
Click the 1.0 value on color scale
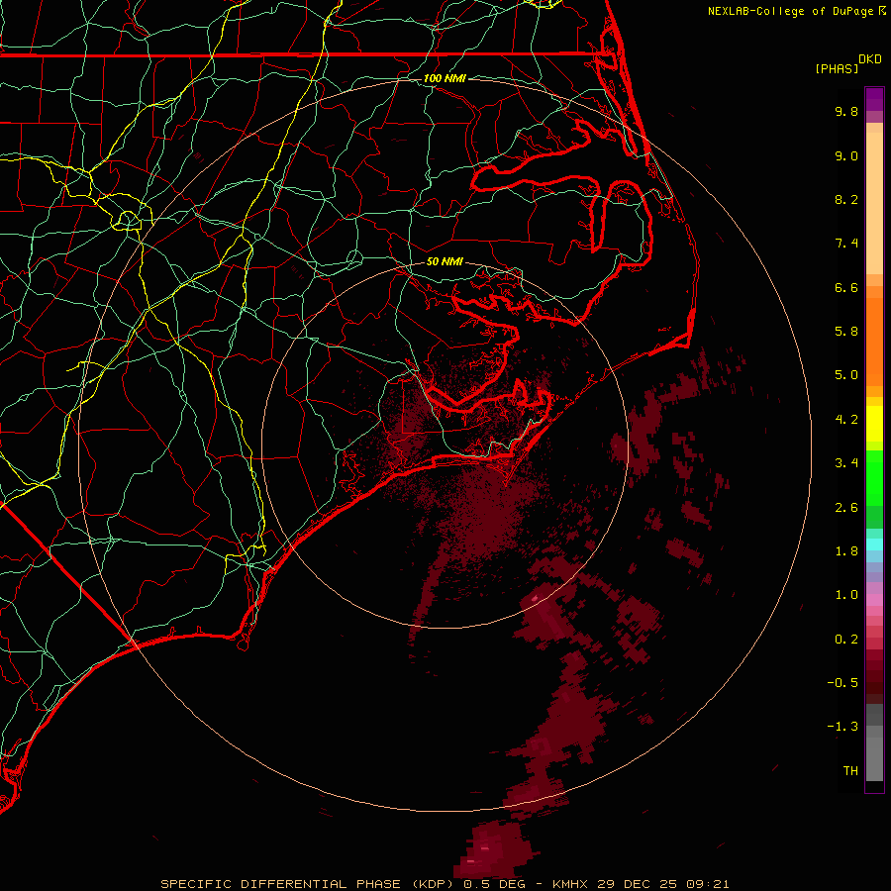(846, 595)
